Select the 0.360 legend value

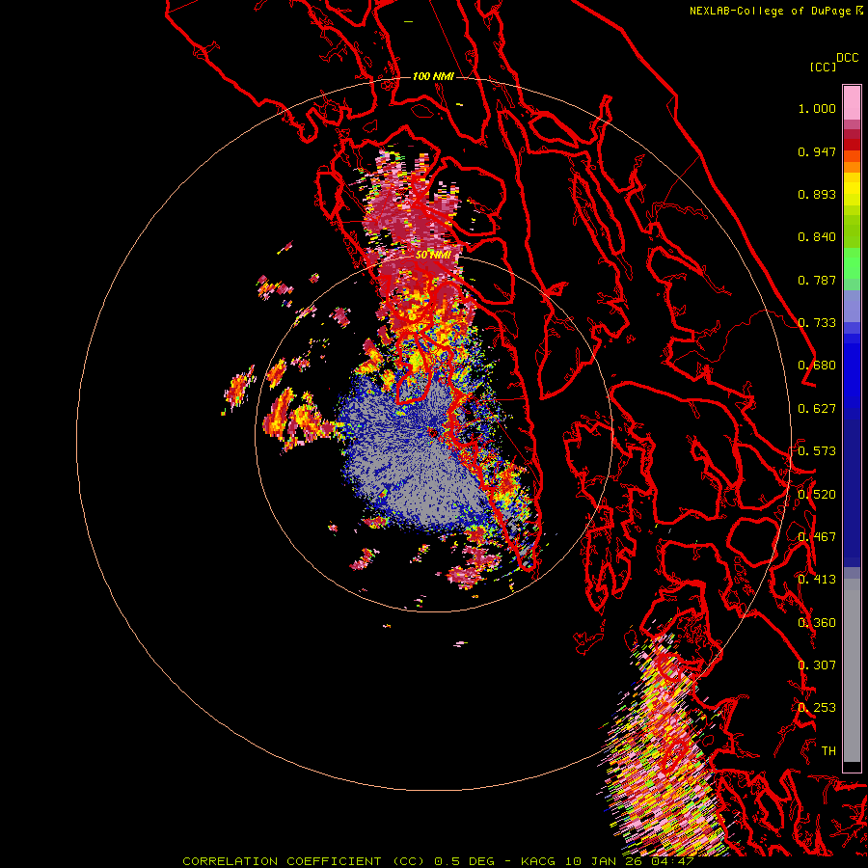click(817, 623)
